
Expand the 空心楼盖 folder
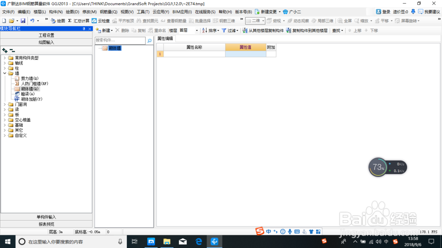4,120
